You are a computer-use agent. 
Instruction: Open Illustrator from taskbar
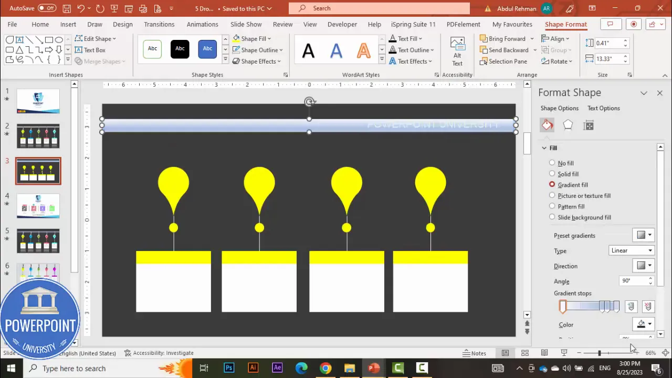(253, 368)
